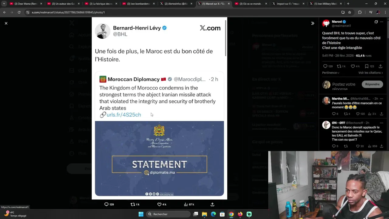The width and height of the screenshot is (389, 219).
Task: Open Firefox from taskbar
Action: click(240, 214)
